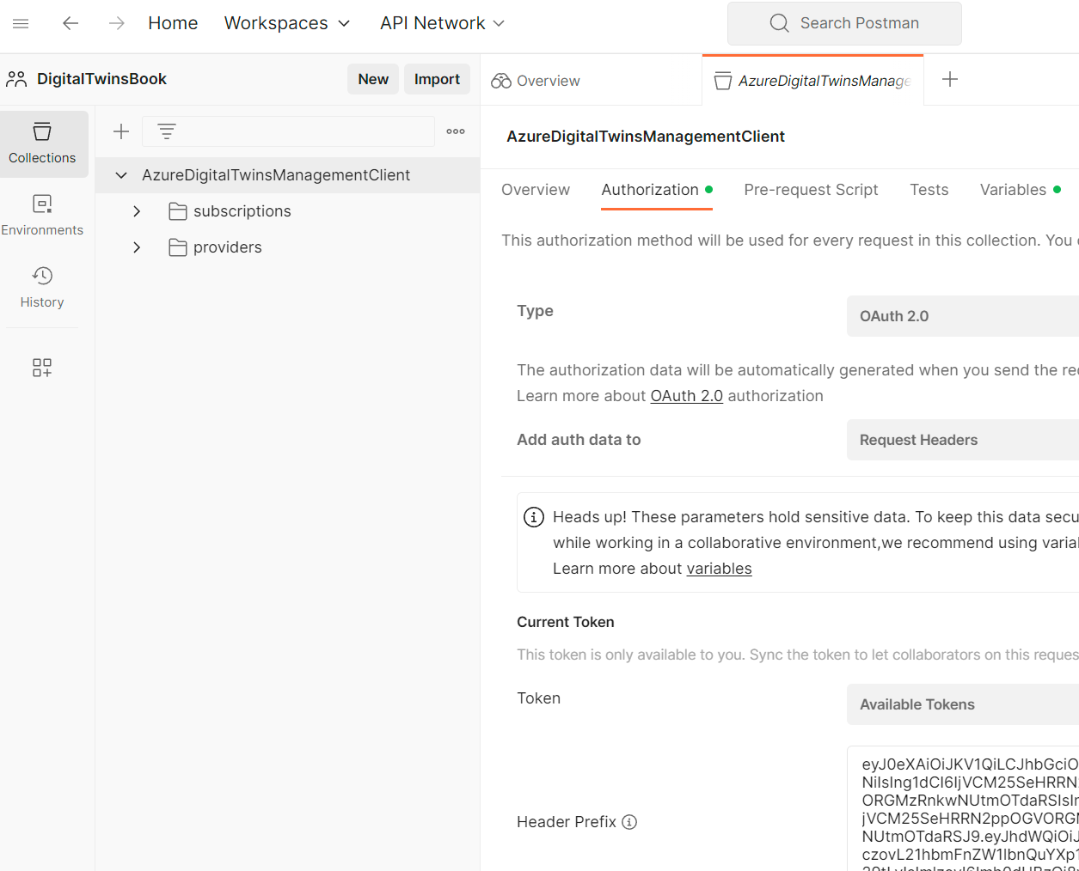Viewport: 1079px width, 871px height.
Task: Open the collection Overview sub-tab
Action: (x=536, y=190)
